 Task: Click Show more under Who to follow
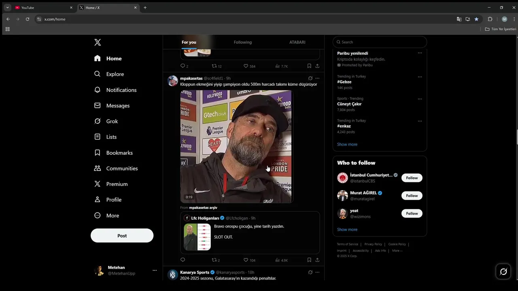coord(347,230)
